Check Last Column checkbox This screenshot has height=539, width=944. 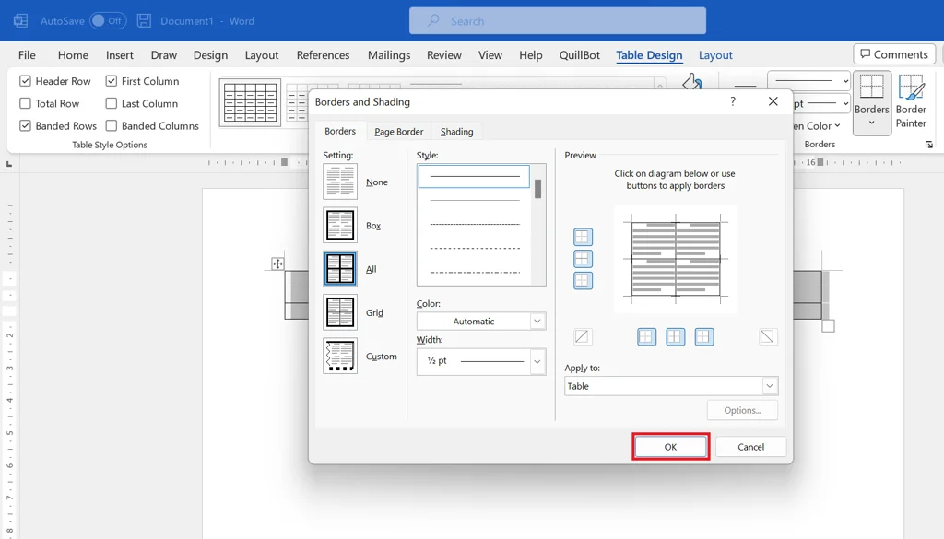coord(112,103)
